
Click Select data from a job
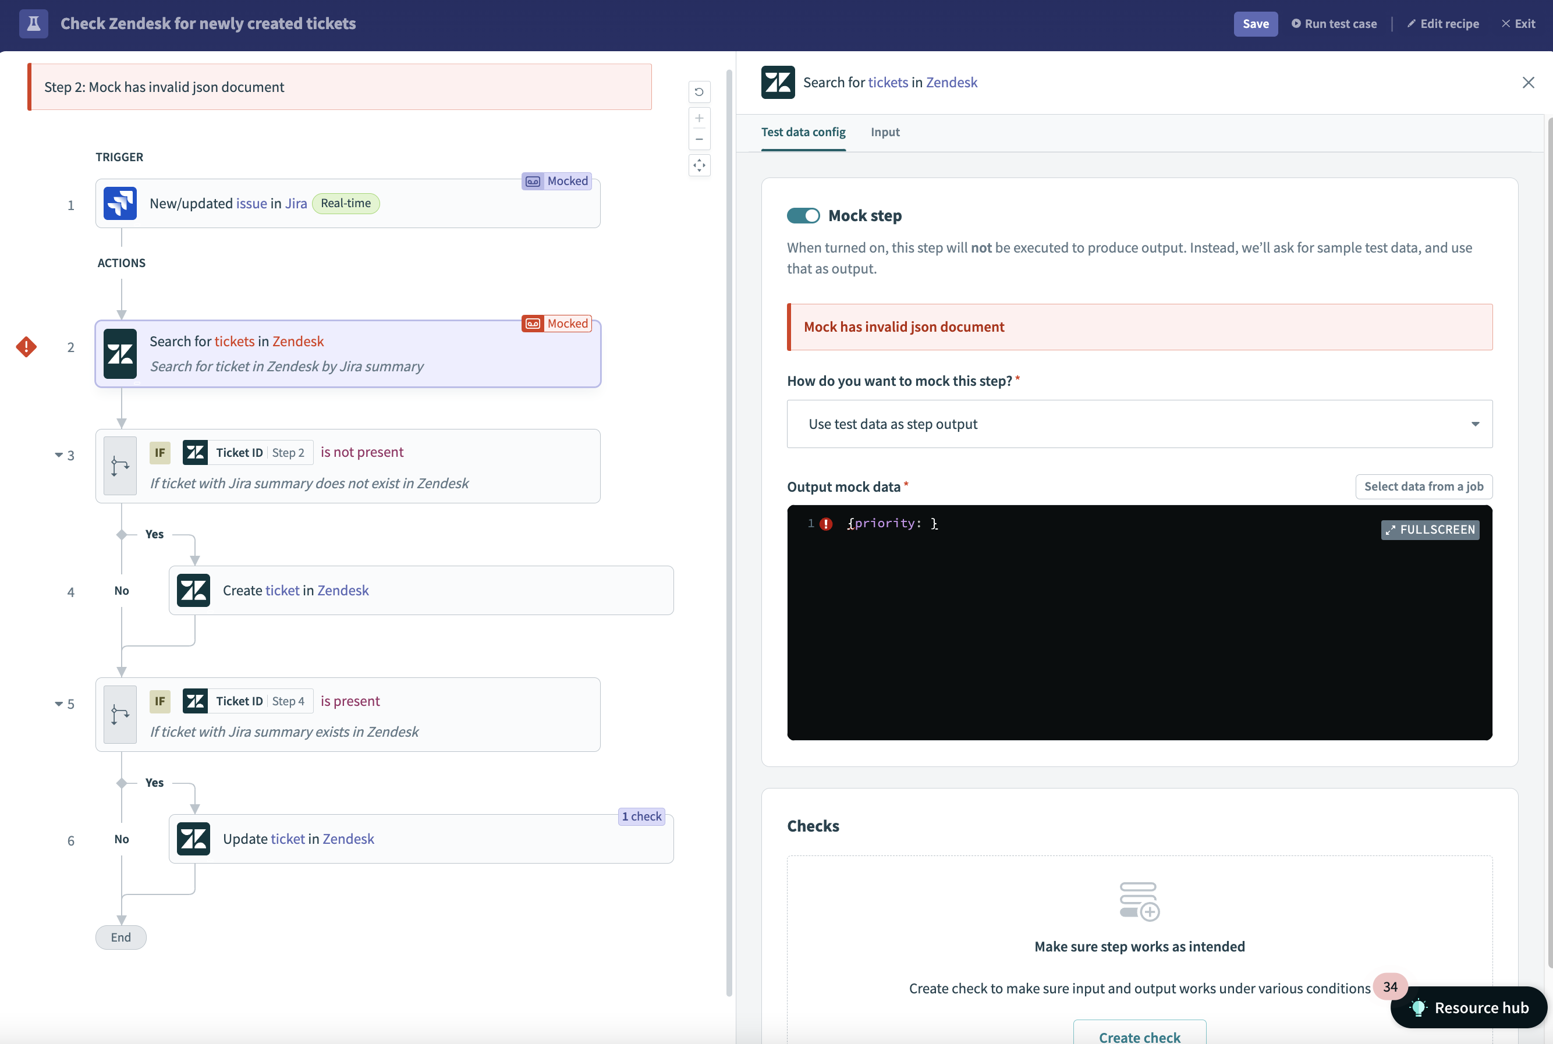click(1423, 487)
